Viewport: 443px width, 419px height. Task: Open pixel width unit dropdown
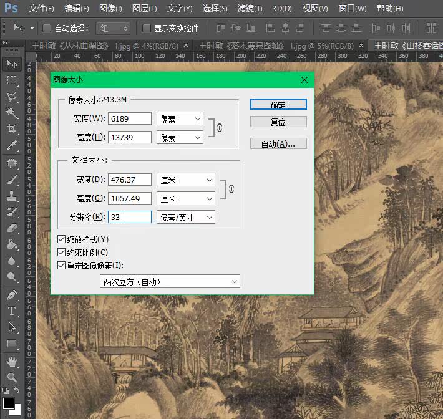[180, 119]
